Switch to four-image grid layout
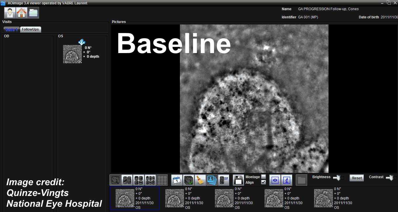This screenshot has width=398, height=212. click(x=138, y=180)
